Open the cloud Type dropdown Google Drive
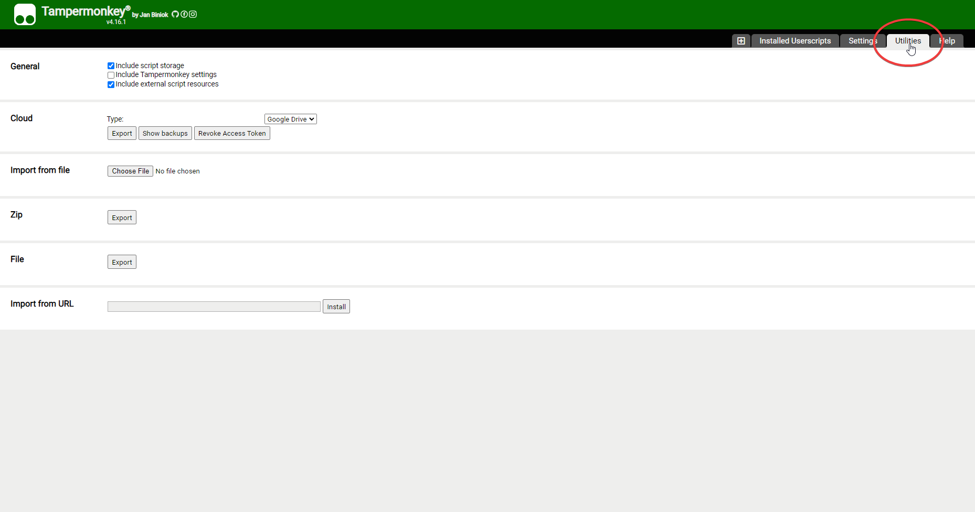Screen dimensions: 975x512 [x=291, y=119]
